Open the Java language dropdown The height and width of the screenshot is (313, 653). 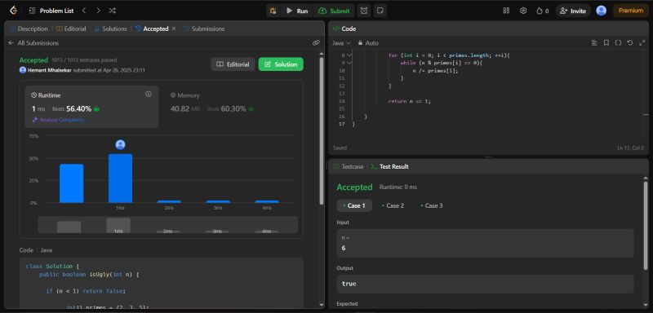click(341, 43)
